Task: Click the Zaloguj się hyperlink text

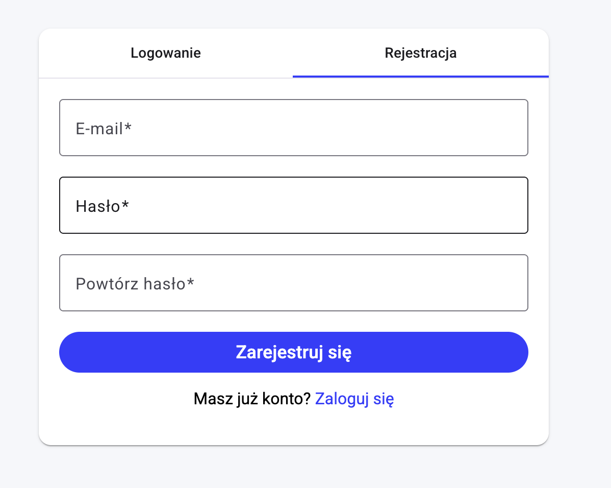Action: point(354,399)
